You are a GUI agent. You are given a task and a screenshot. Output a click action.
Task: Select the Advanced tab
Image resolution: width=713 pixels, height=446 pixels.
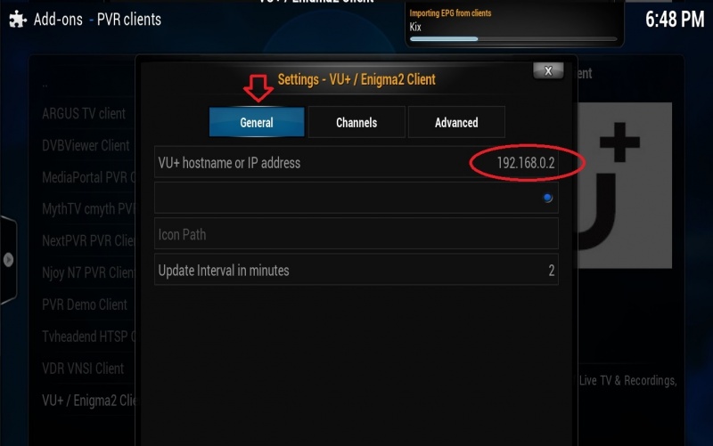pos(456,122)
